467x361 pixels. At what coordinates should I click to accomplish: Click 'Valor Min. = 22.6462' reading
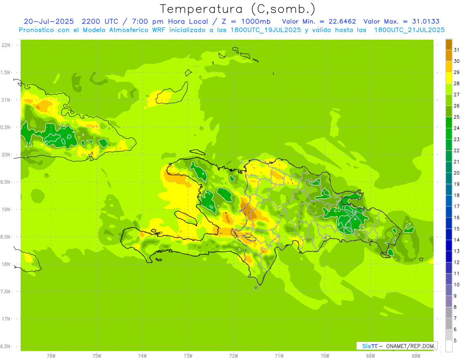coord(319,21)
